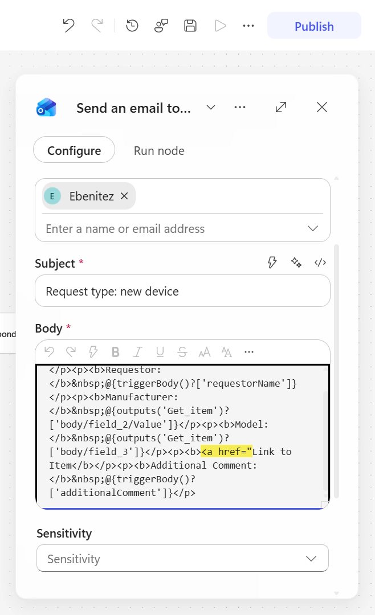Switch to the Run node tab
The height and width of the screenshot is (615, 375).
(159, 150)
